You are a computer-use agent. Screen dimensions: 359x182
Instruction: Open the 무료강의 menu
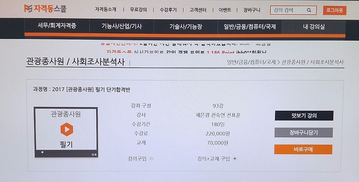139,10
